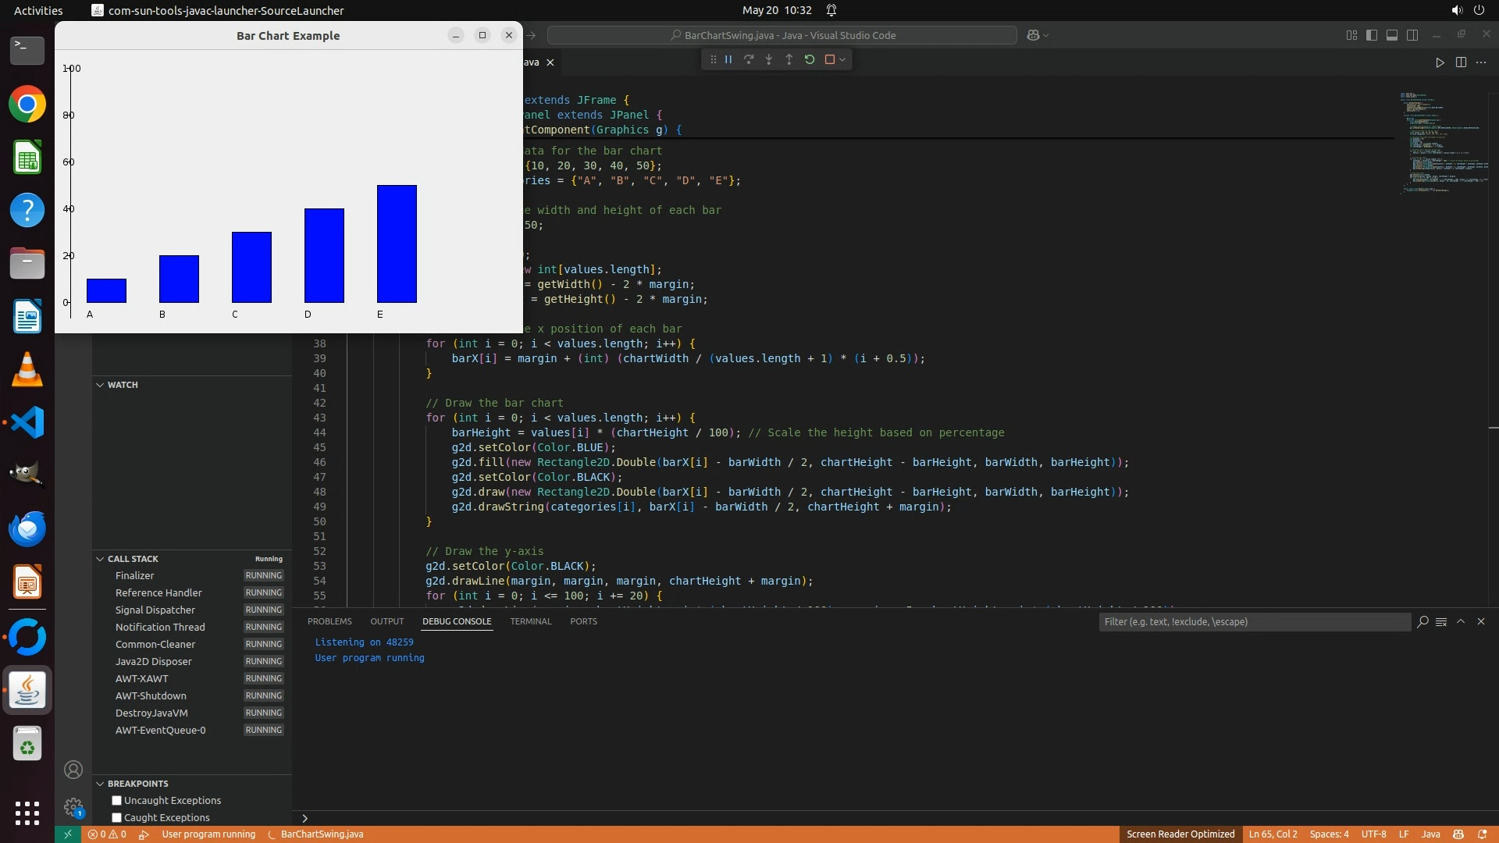Enable Caught Exceptions breakpoint
This screenshot has width=1499, height=843.
[117, 818]
